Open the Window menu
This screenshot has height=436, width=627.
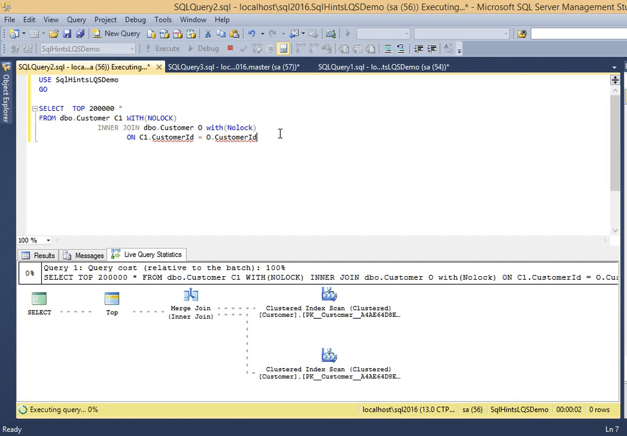pyautogui.click(x=193, y=19)
